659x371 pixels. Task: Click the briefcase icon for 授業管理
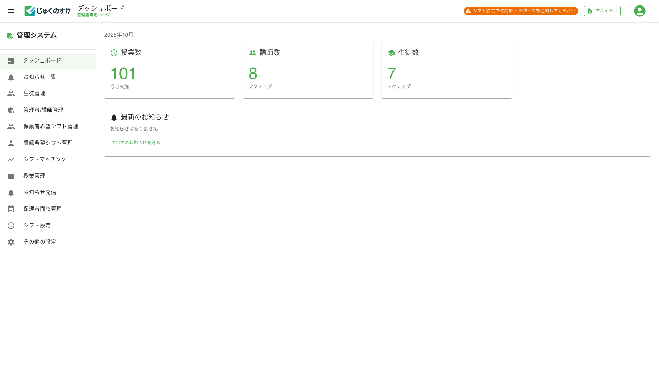[x=11, y=176]
